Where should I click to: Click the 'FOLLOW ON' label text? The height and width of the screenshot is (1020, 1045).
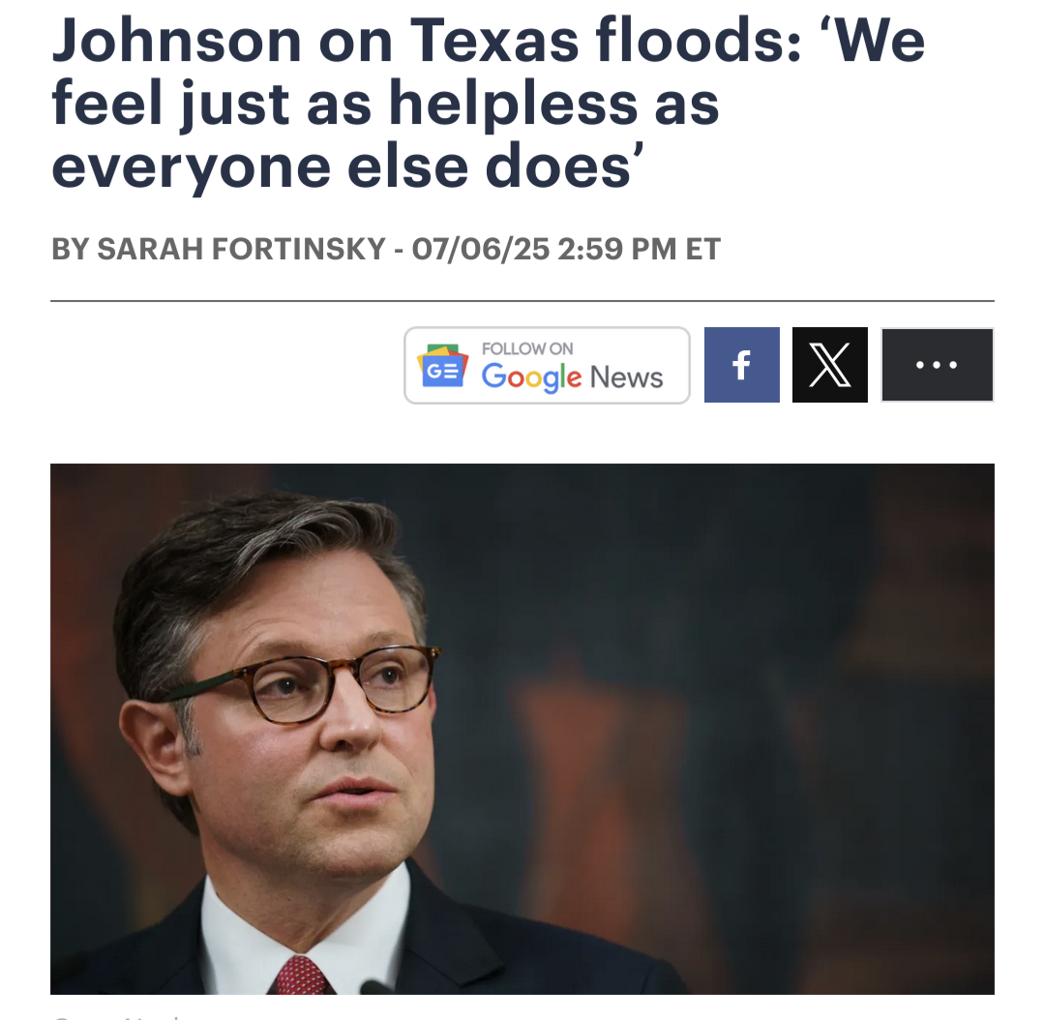coord(527,348)
